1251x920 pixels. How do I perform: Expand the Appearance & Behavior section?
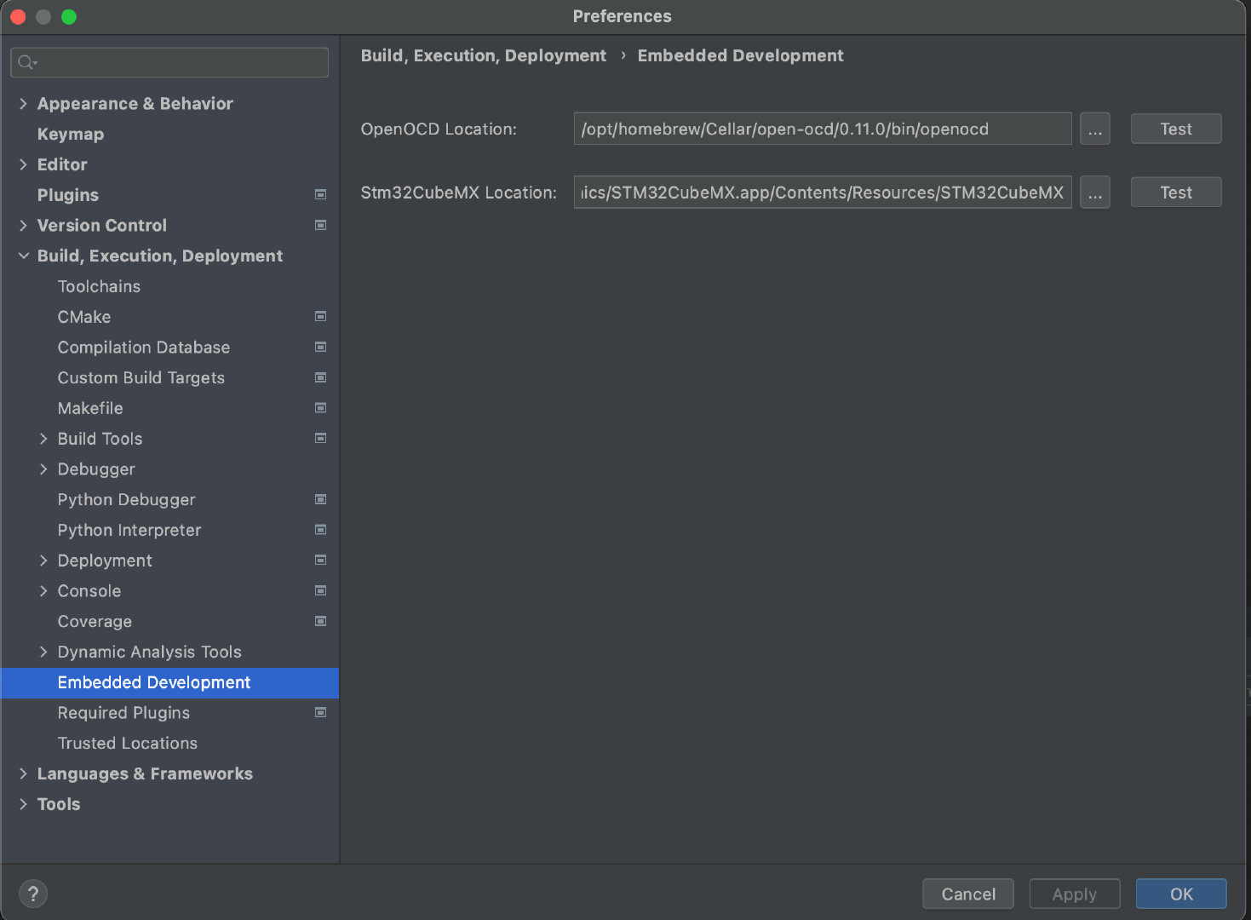pyautogui.click(x=23, y=103)
